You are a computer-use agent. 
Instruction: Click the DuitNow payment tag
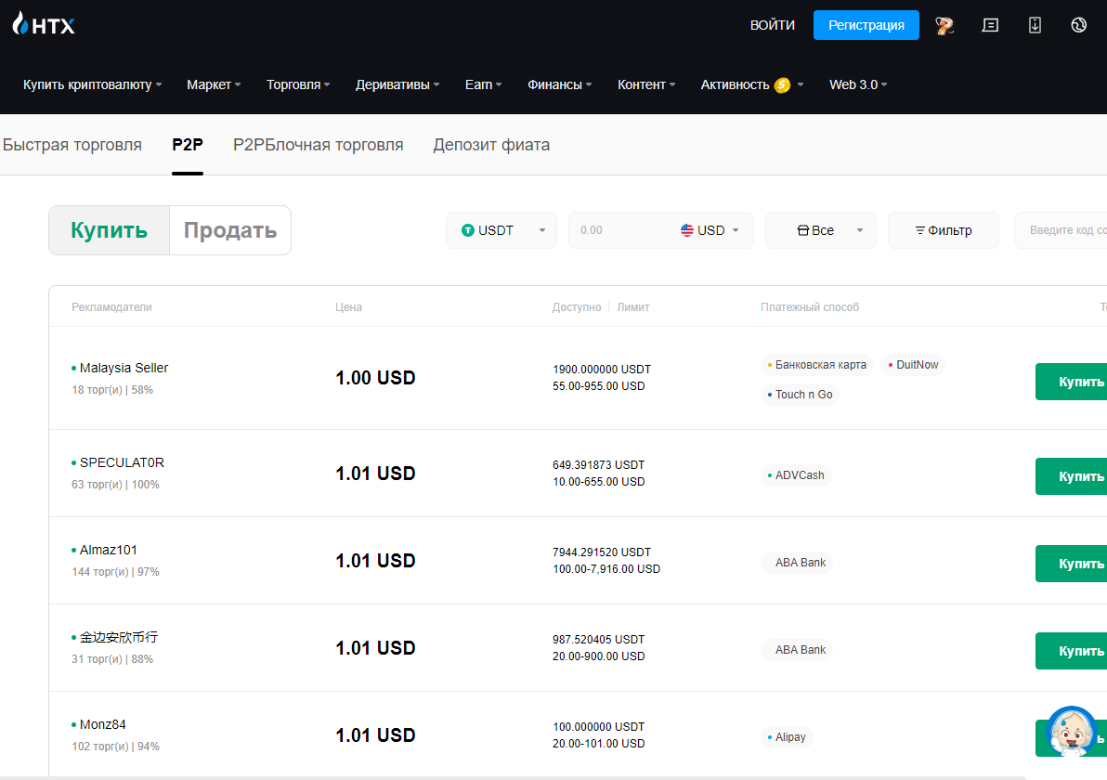[x=914, y=365]
